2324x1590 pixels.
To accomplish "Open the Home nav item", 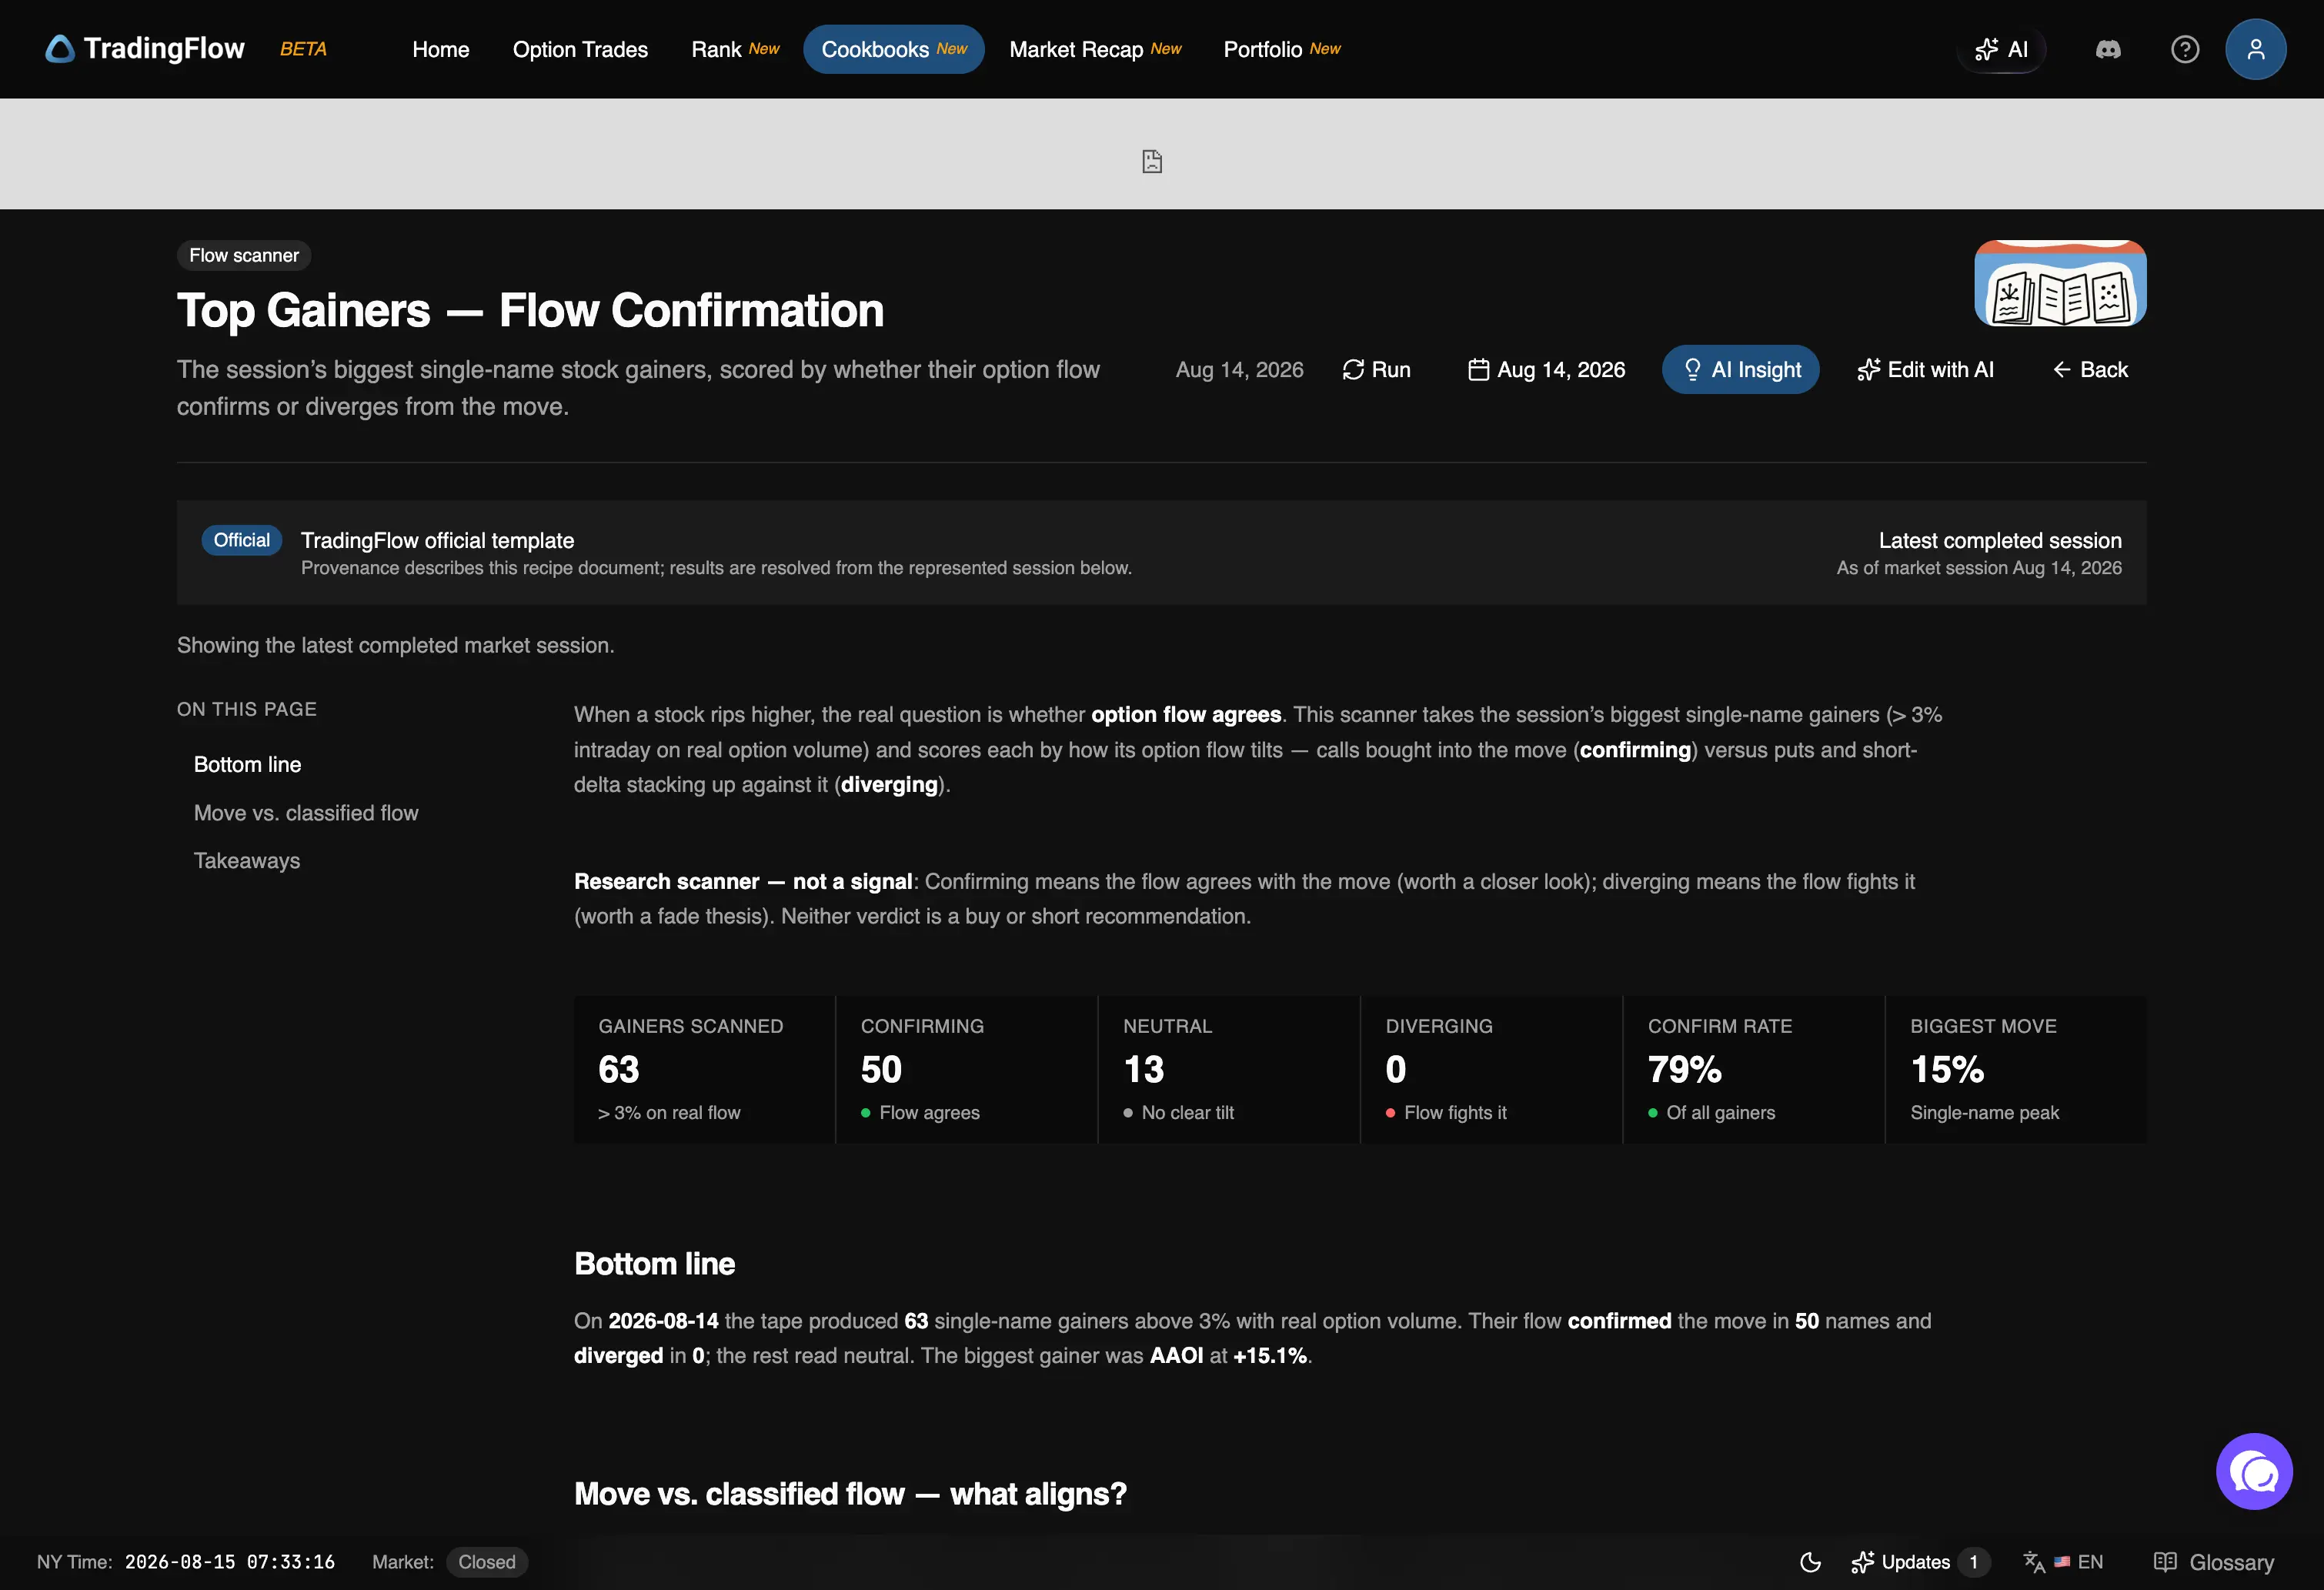I will click(x=440, y=49).
